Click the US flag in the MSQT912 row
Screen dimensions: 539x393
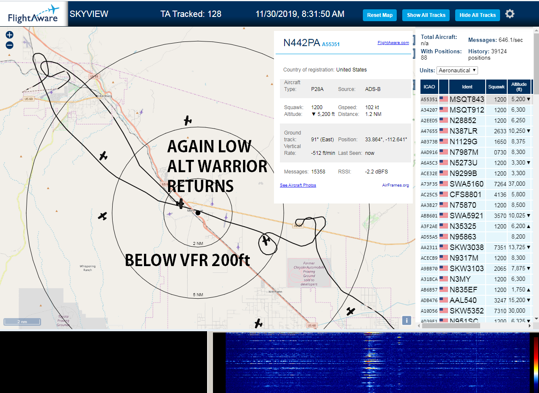[444, 110]
